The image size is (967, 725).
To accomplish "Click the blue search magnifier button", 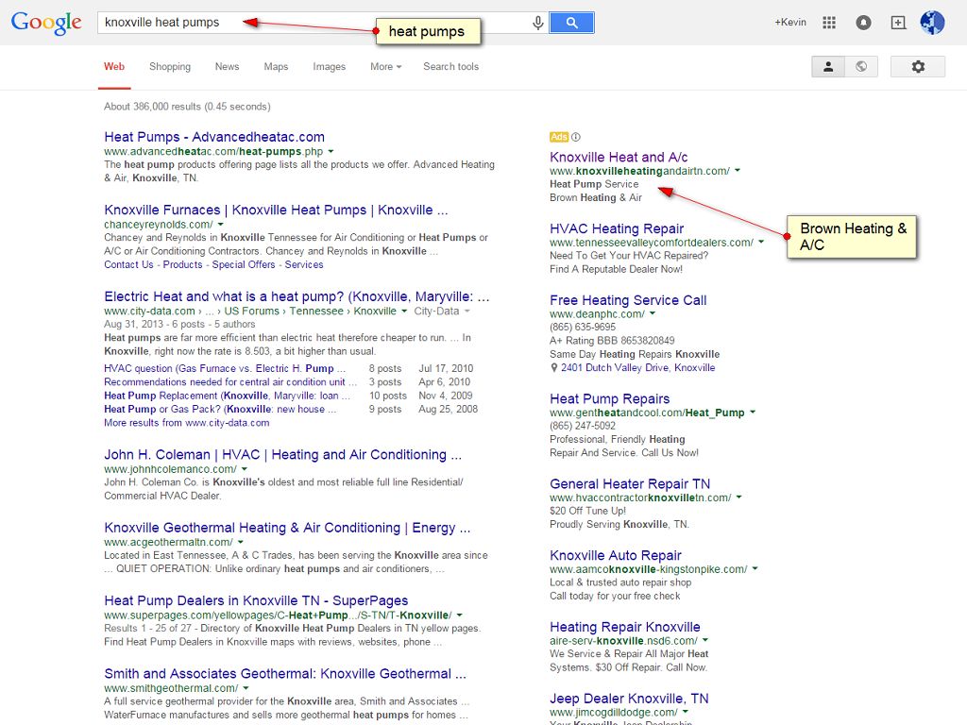I will [x=571, y=23].
